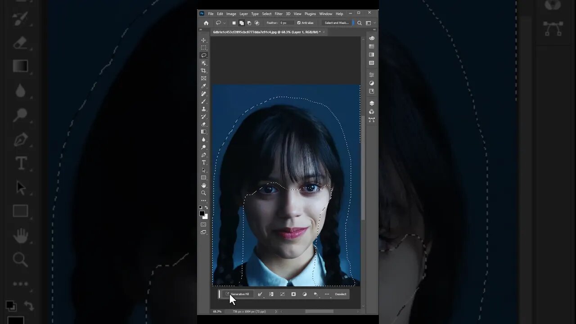Screen dimensions: 576x324
Task: Select the Clone Stamp tool
Action: point(203,109)
